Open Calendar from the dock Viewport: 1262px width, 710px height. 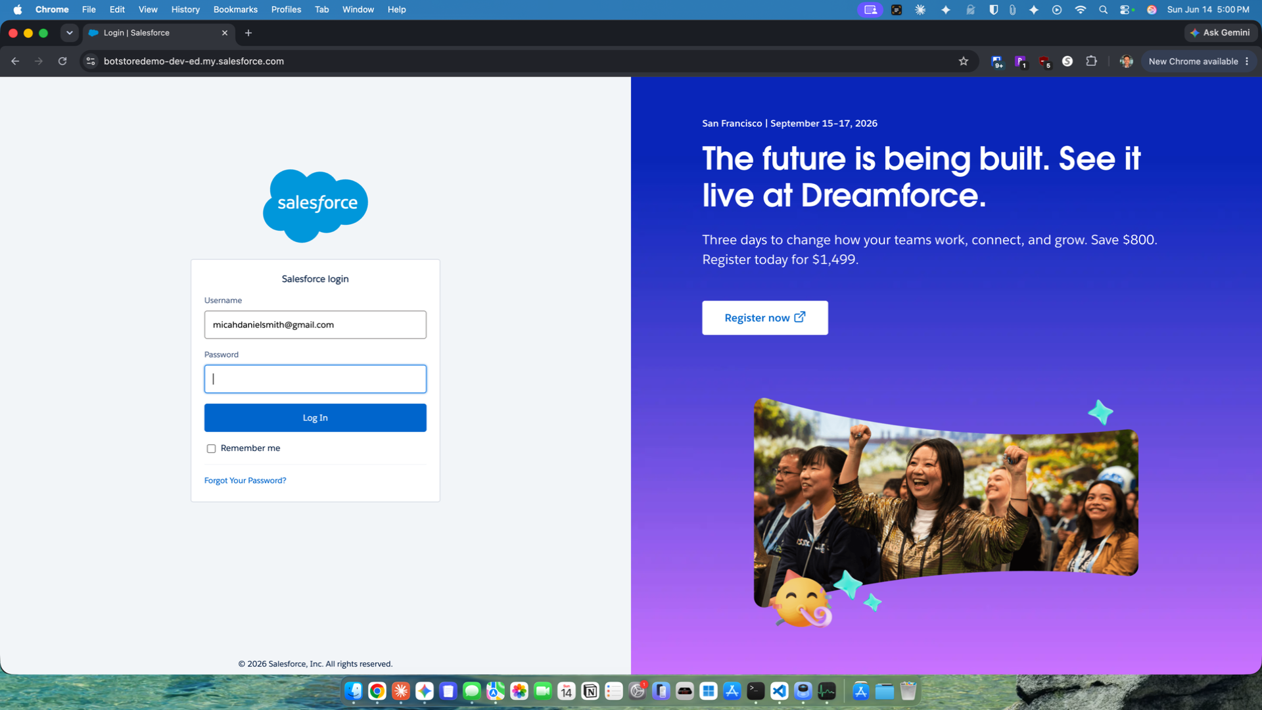pos(567,691)
